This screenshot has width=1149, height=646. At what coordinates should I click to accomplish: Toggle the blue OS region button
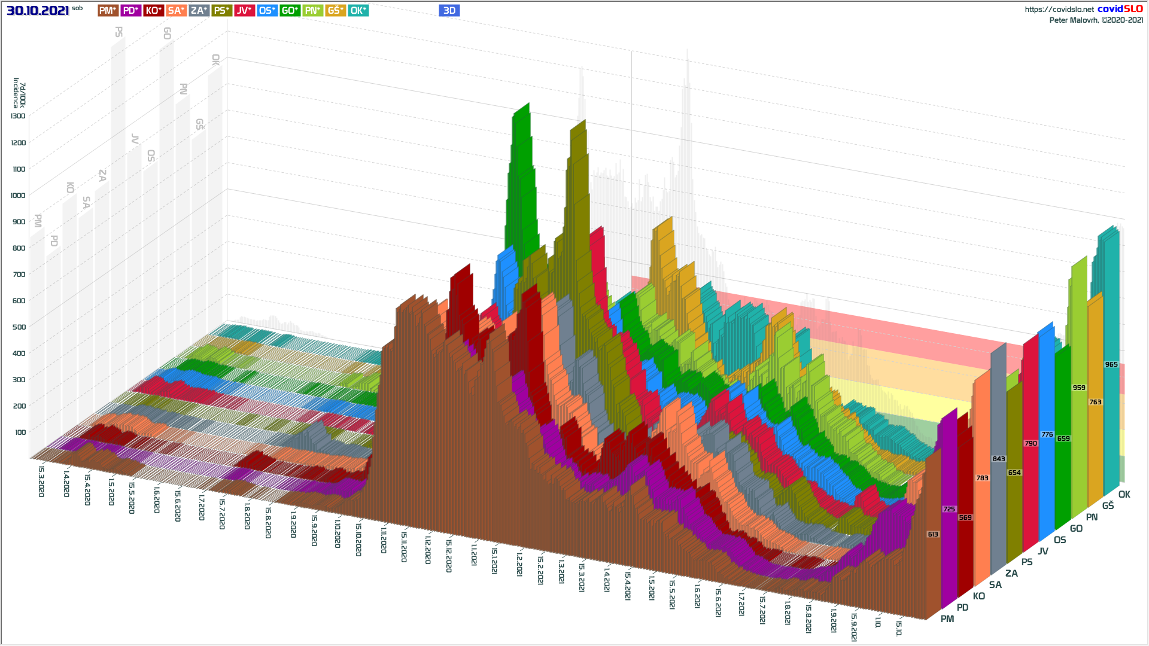pyautogui.click(x=267, y=10)
